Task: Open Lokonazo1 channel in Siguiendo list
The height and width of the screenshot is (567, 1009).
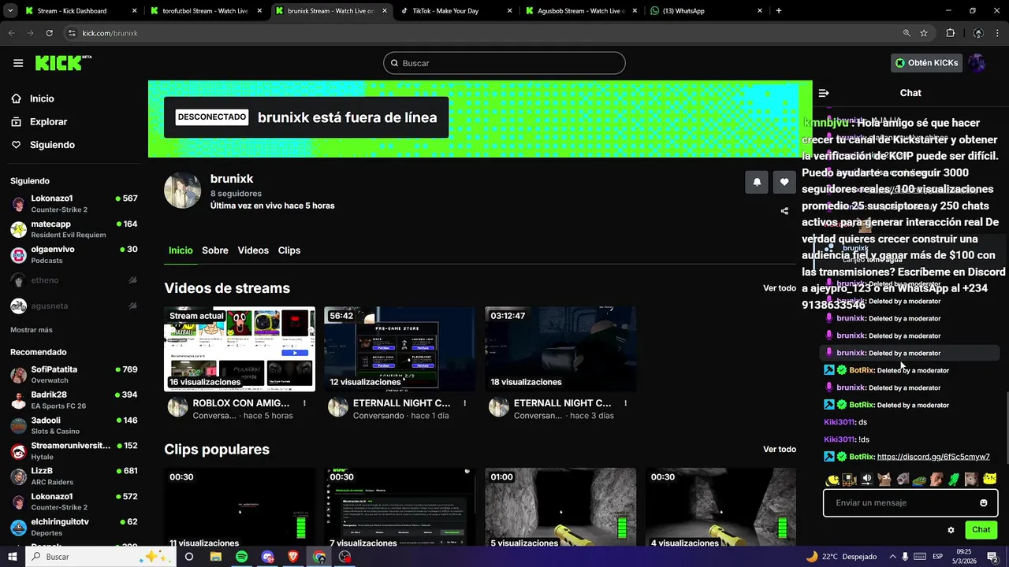Action: (x=74, y=204)
